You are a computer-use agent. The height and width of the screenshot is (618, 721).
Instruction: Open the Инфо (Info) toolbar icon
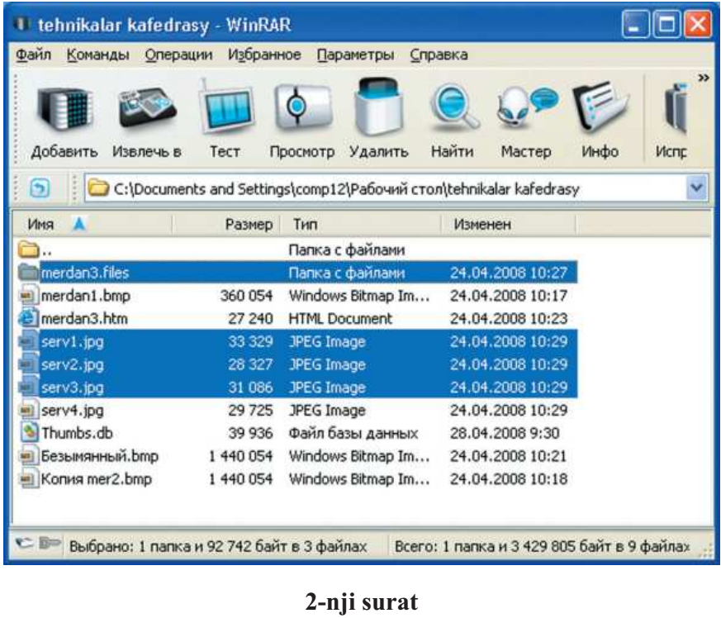point(600,108)
